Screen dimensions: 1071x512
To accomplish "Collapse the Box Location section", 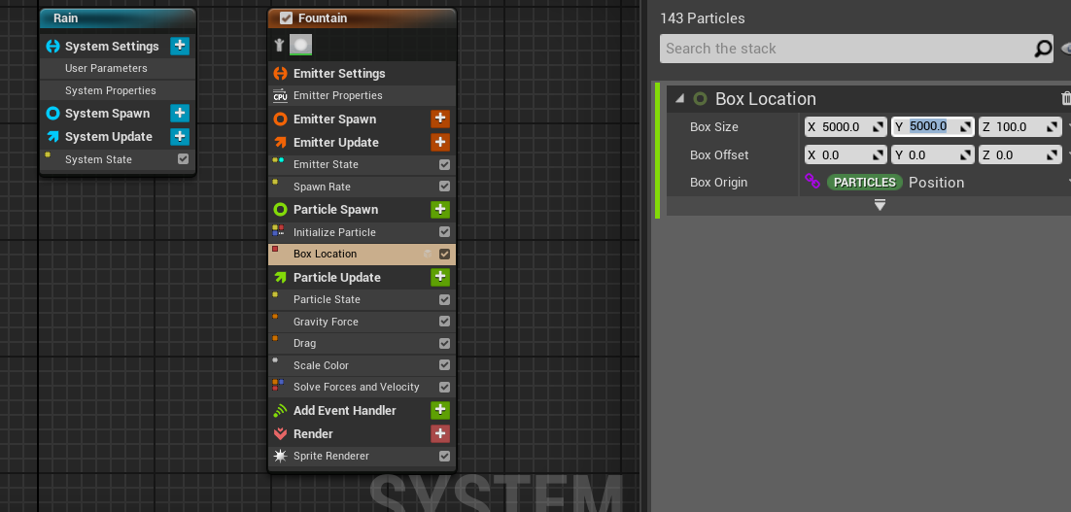I will pyautogui.click(x=679, y=98).
